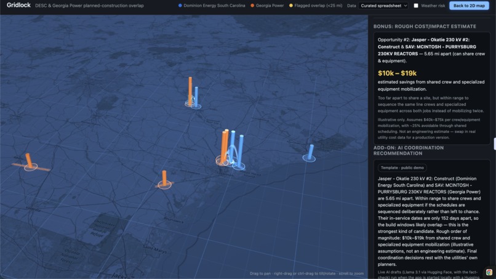Open the Curated spreadsheet data dropdown

[x=383, y=6]
